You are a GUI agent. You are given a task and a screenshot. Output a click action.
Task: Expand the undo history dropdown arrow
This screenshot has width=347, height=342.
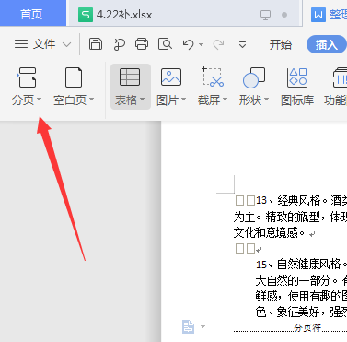point(201,45)
